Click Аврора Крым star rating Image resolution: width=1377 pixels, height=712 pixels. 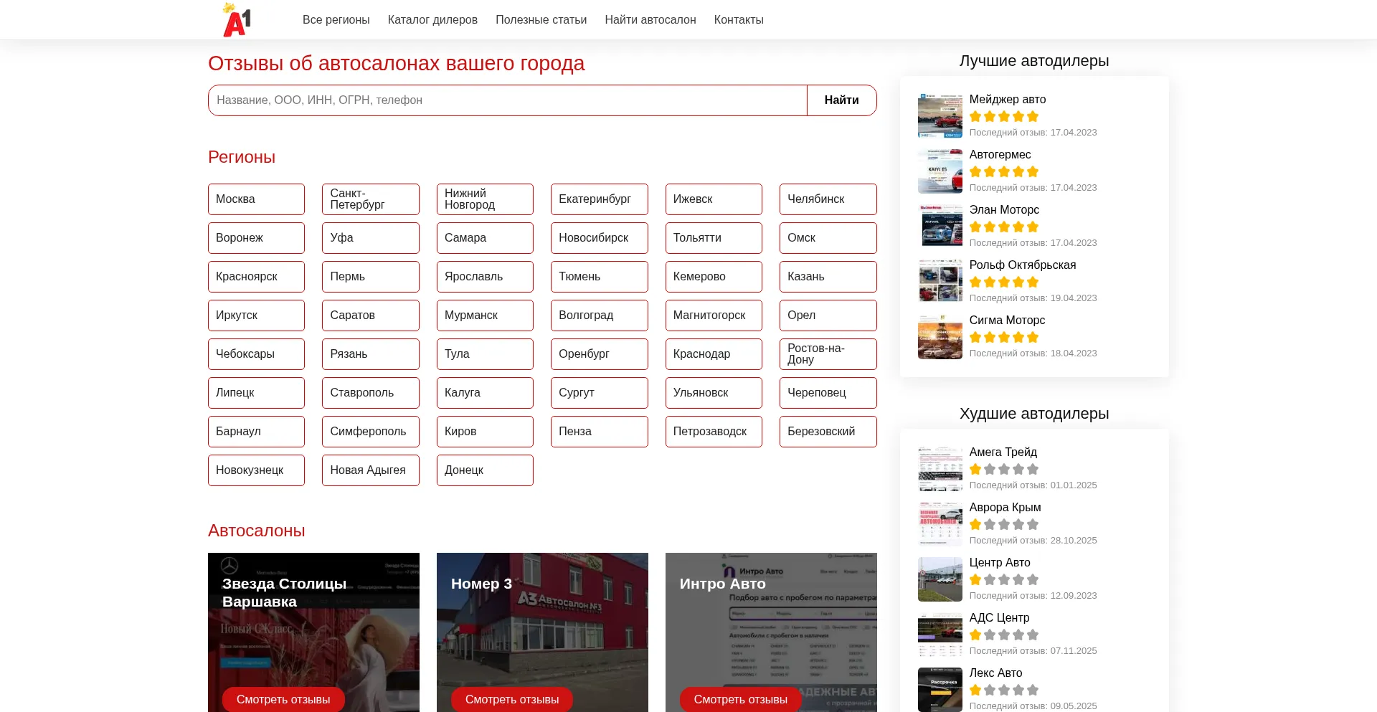[x=1003, y=524]
